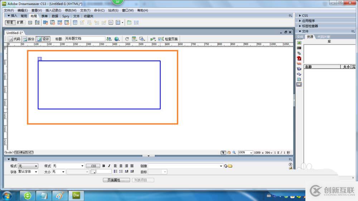Screen dimensions: 358x201
Task: Show Movies category in Assets panel
Action: point(299,69)
